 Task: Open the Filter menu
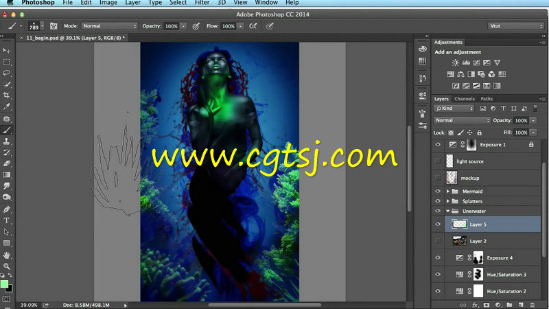[x=202, y=3]
